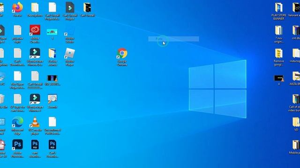The width and height of the screenshot is (300, 168).
Task: Select the VD folder icon
Action: [x=296, y=122]
